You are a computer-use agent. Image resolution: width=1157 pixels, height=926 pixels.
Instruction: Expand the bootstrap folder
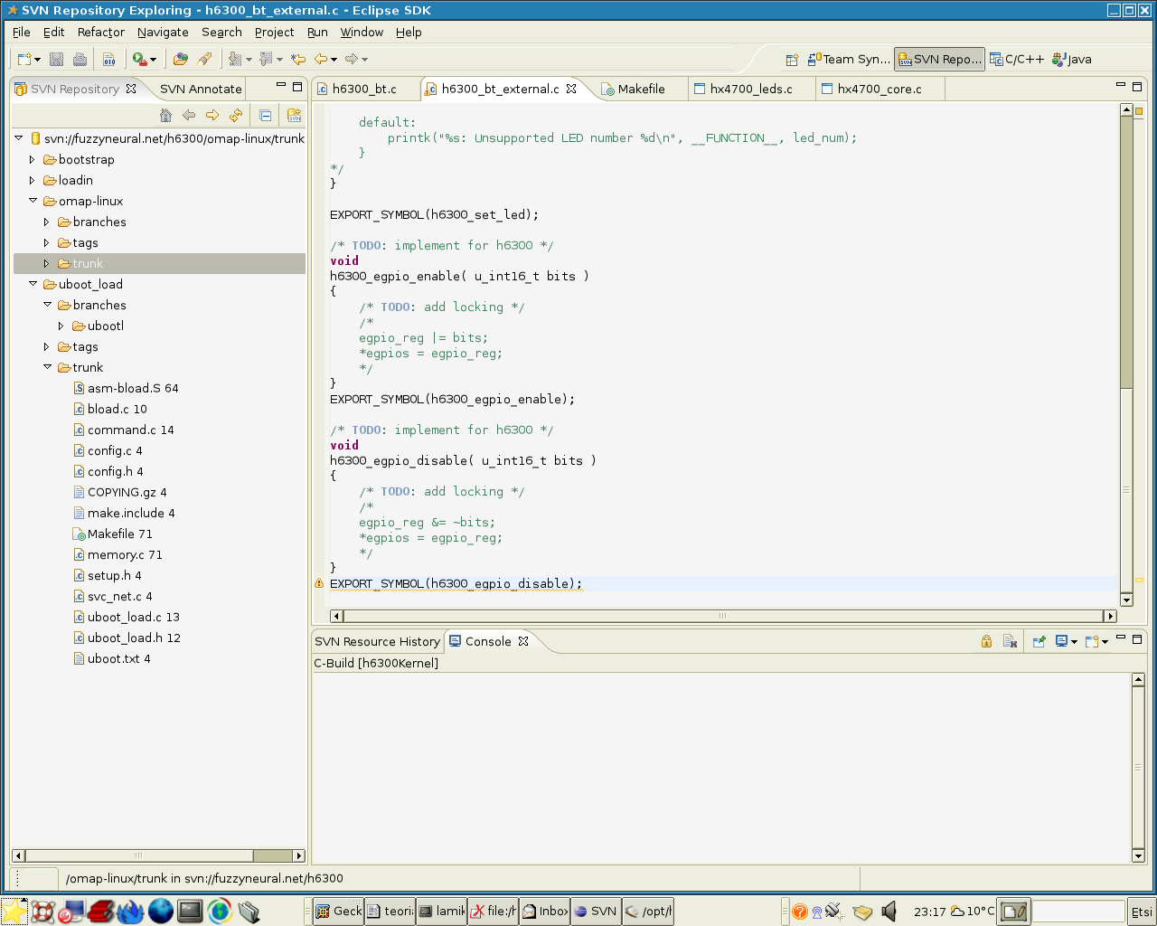coord(32,159)
